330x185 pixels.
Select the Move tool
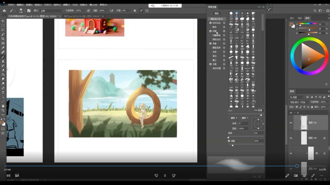point(3,21)
